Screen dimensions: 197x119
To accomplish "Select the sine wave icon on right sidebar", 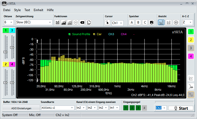I will pos(191,94).
